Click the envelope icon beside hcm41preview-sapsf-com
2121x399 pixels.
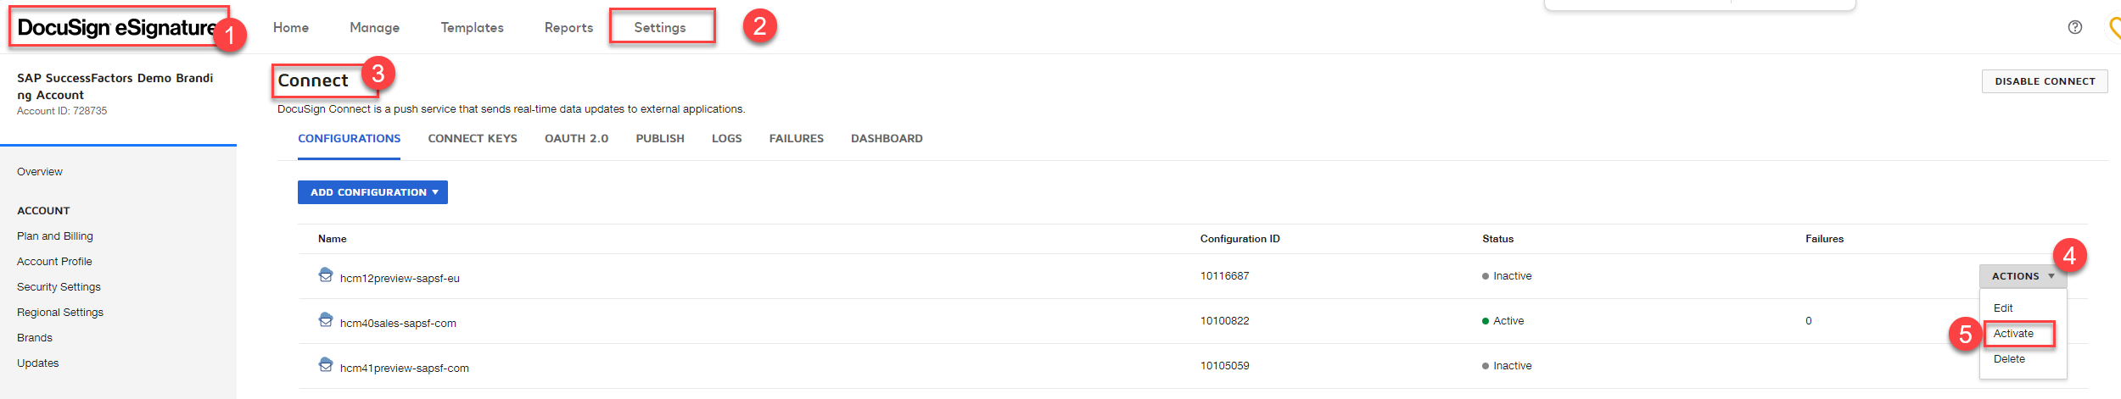point(326,364)
